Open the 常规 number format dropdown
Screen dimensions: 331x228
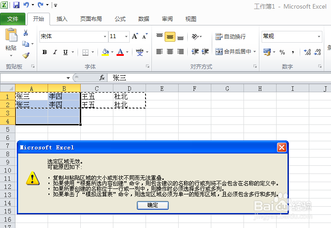[x=319, y=36]
